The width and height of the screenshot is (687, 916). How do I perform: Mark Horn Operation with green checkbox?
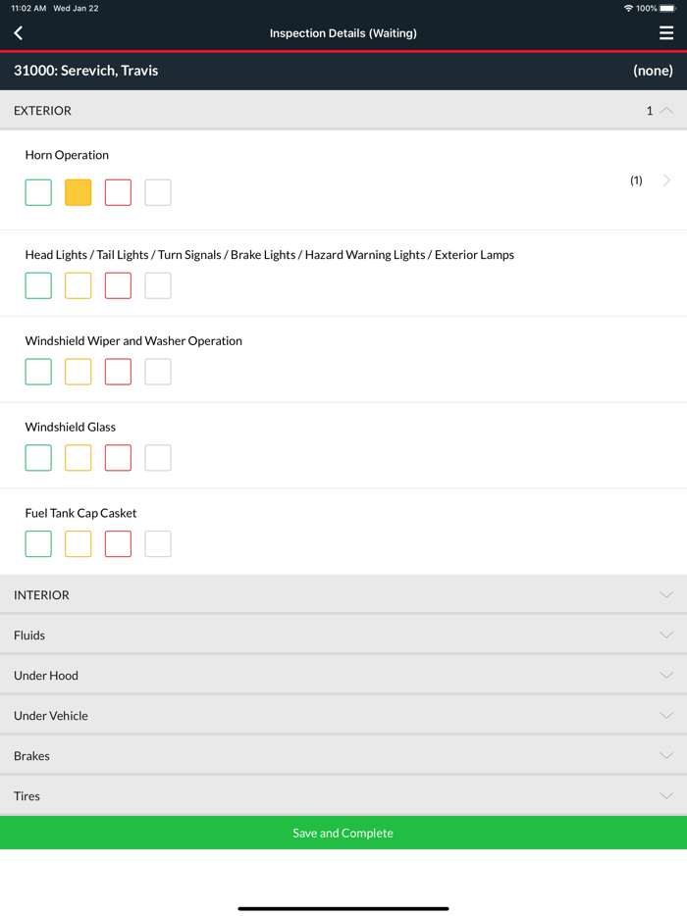pos(38,192)
